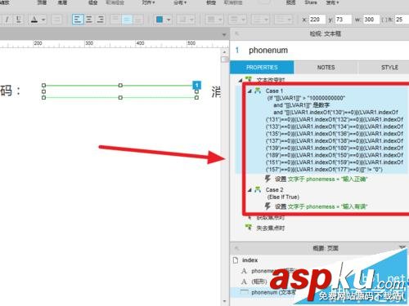
Task: Open the 分布 distribute menu
Action: click(x=180, y=2)
